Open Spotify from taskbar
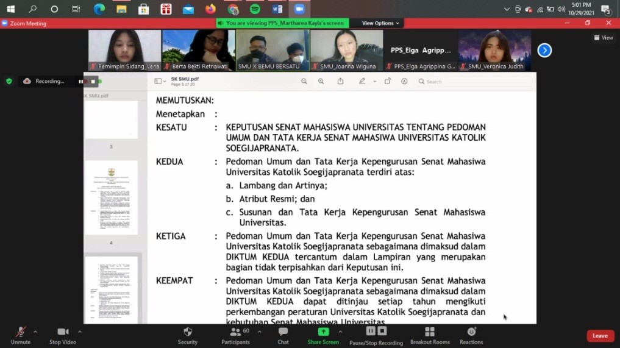The image size is (620, 348). tap(255, 9)
